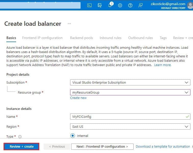Open the feedback icon in the header
This screenshot has height=153, width=193.
click(140, 5)
